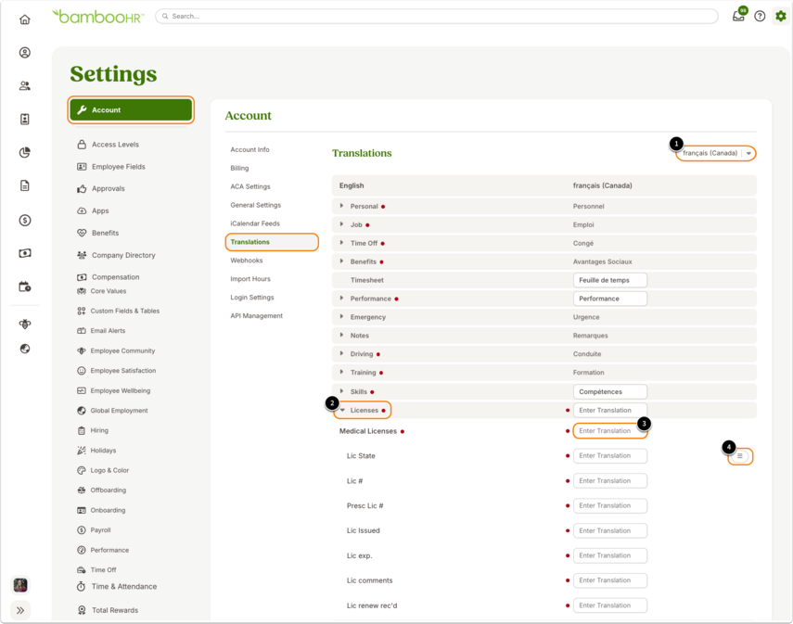
Task: Open Reports pie chart icon in left rail
Action: (25, 152)
